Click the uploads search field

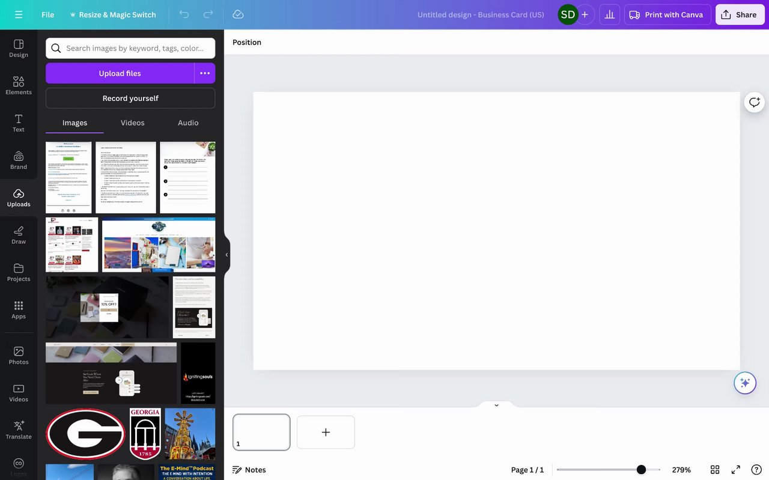pos(130,48)
